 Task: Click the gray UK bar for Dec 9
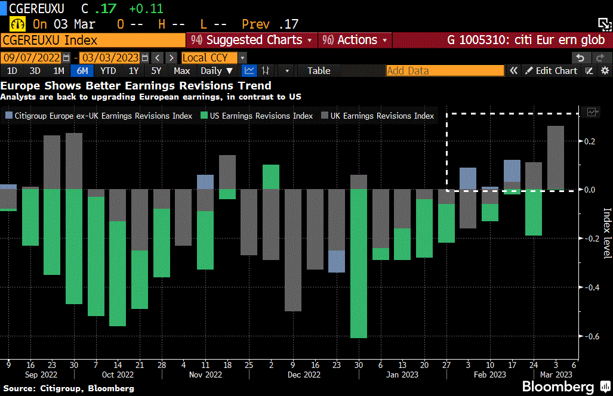(x=293, y=250)
